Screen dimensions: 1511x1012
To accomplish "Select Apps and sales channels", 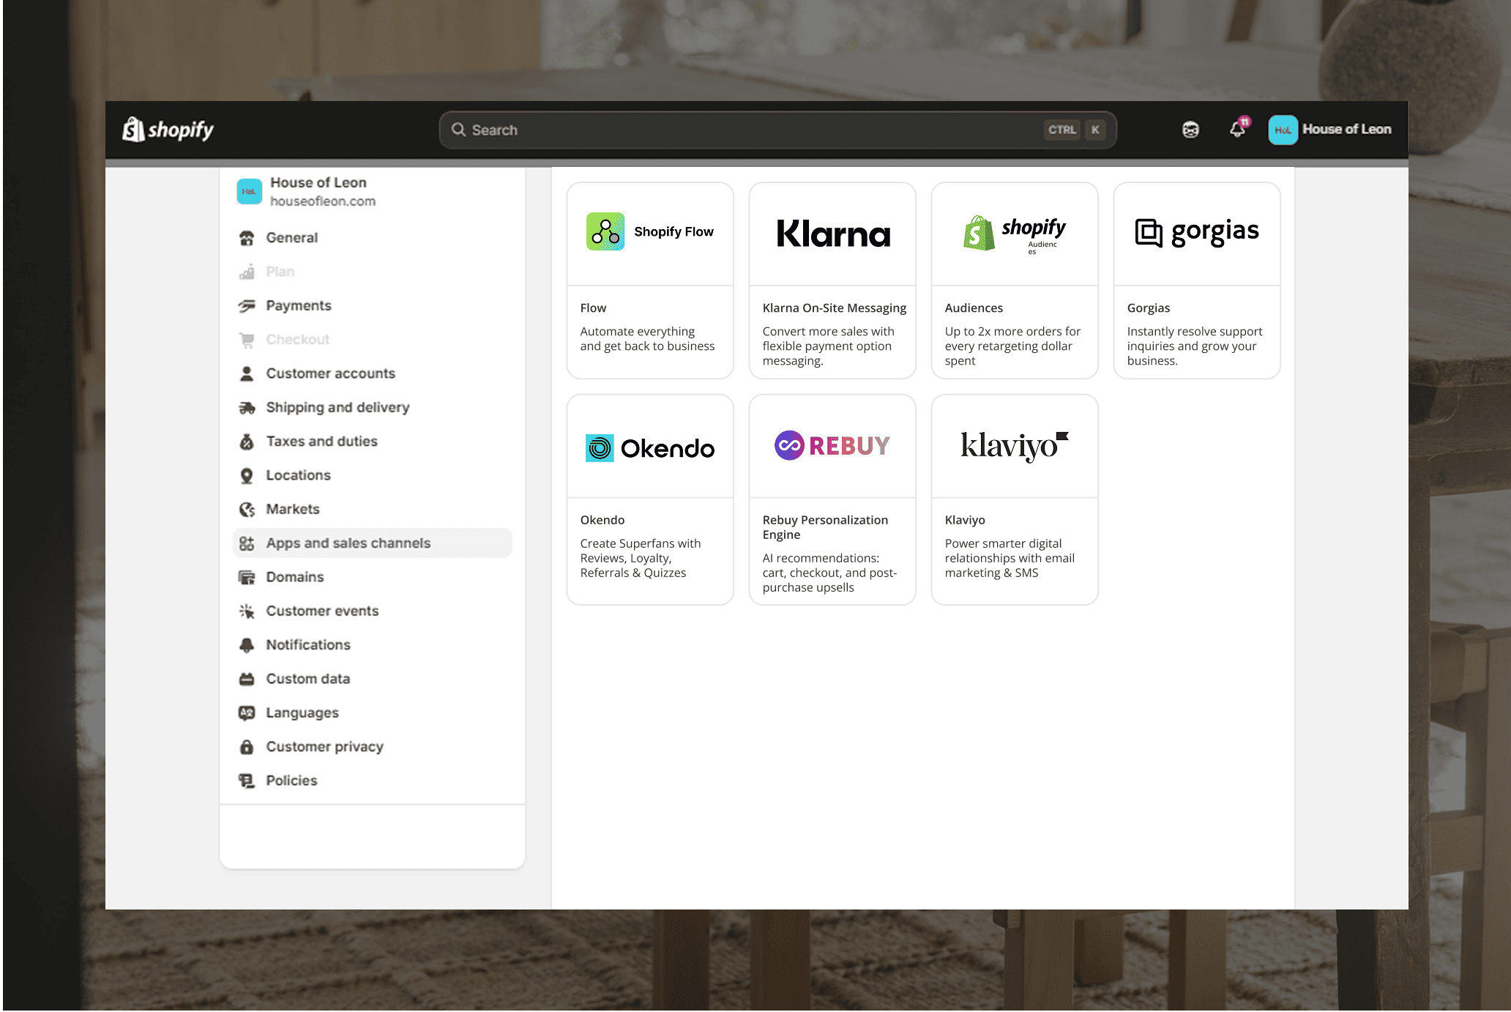I will 372,543.
